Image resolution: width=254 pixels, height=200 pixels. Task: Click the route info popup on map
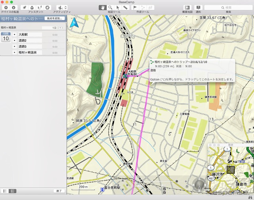coord(192,70)
